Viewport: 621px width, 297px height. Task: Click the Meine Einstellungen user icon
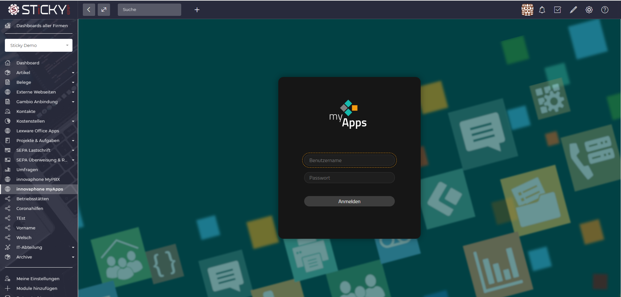coord(8,279)
